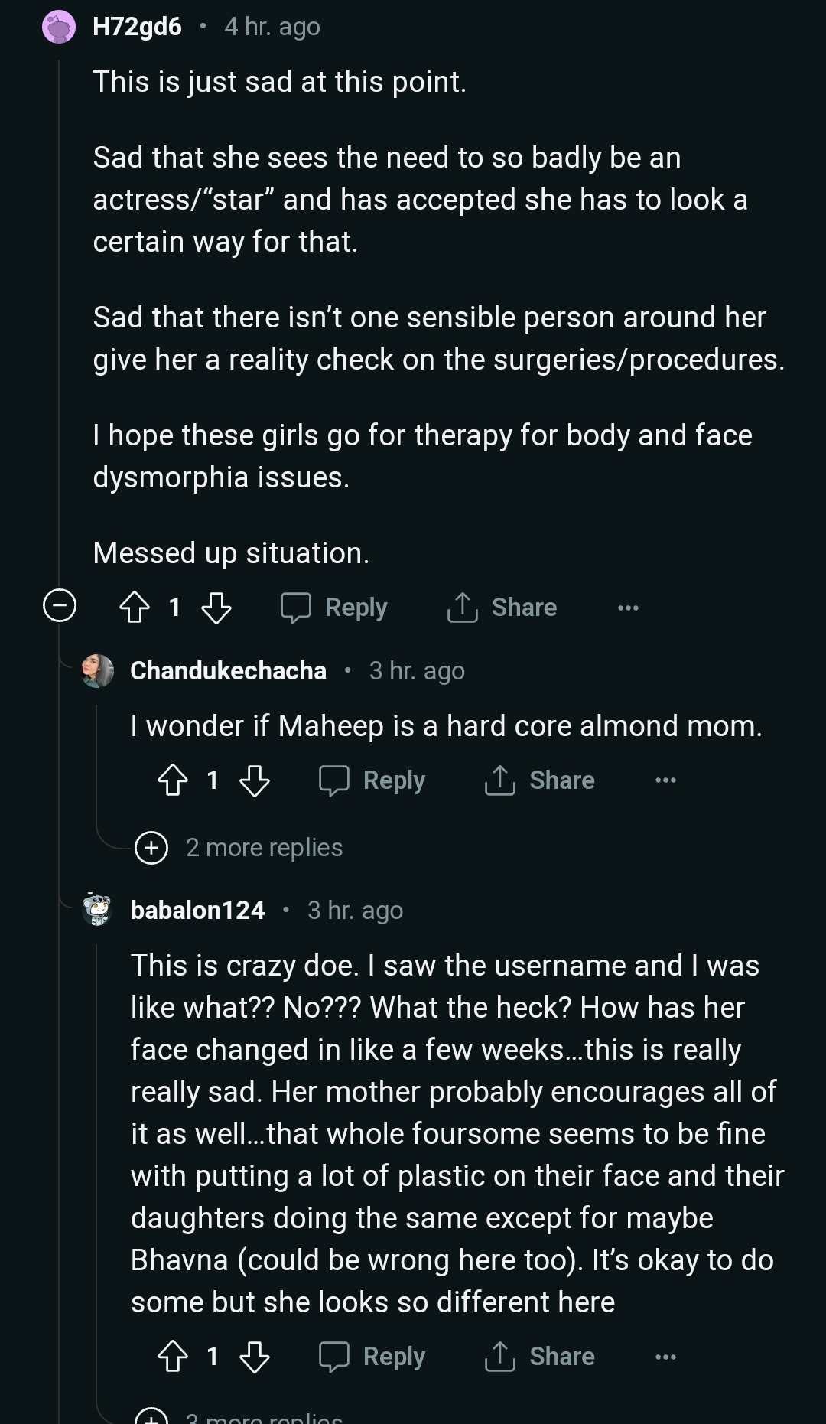Reply to H72gd6's comment

334,608
